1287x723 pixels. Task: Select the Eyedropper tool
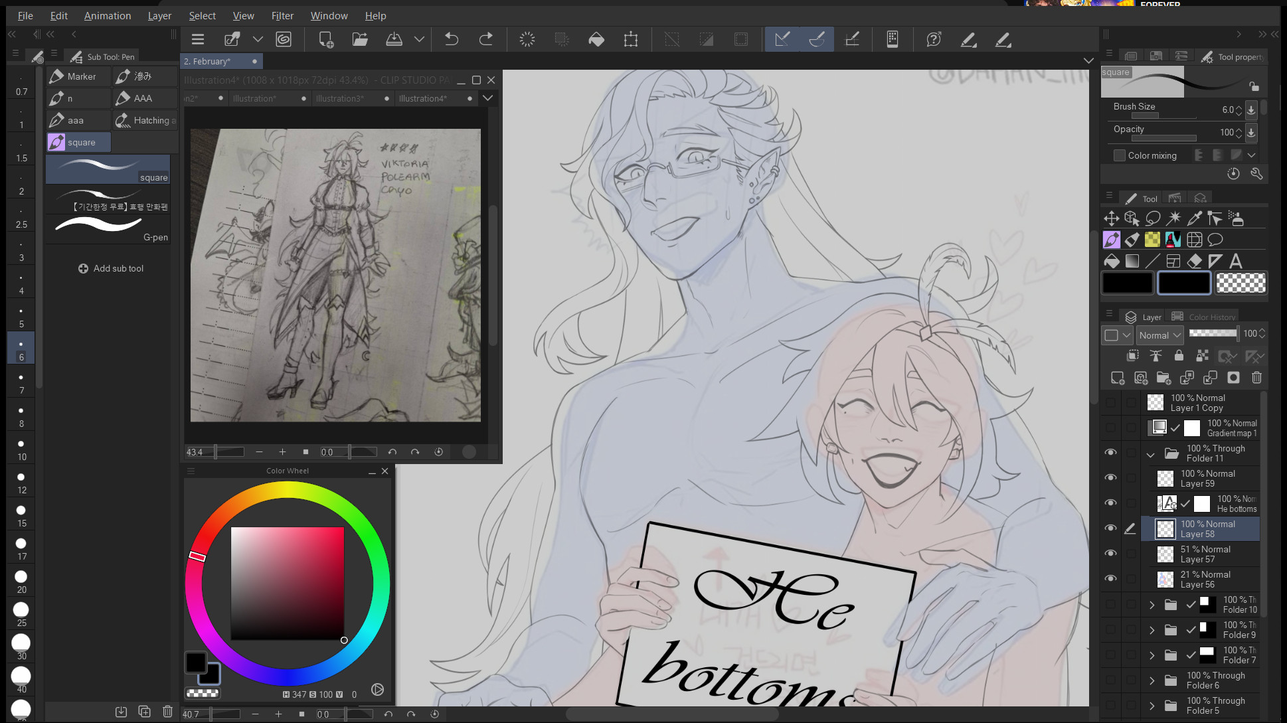(1195, 218)
